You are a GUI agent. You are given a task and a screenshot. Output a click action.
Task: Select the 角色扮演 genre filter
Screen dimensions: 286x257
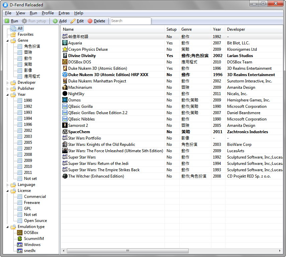tap(32, 46)
